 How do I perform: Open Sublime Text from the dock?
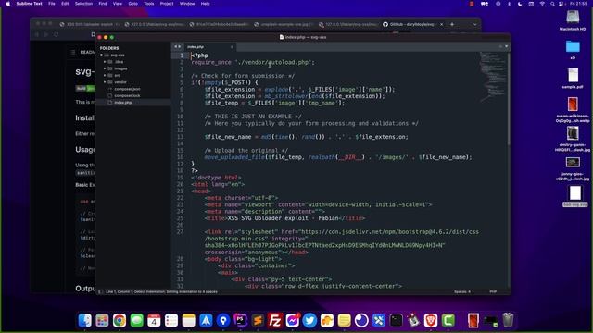coord(258,321)
